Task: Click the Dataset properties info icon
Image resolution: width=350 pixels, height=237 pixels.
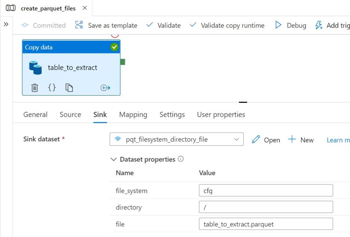Action: pyautogui.click(x=181, y=159)
